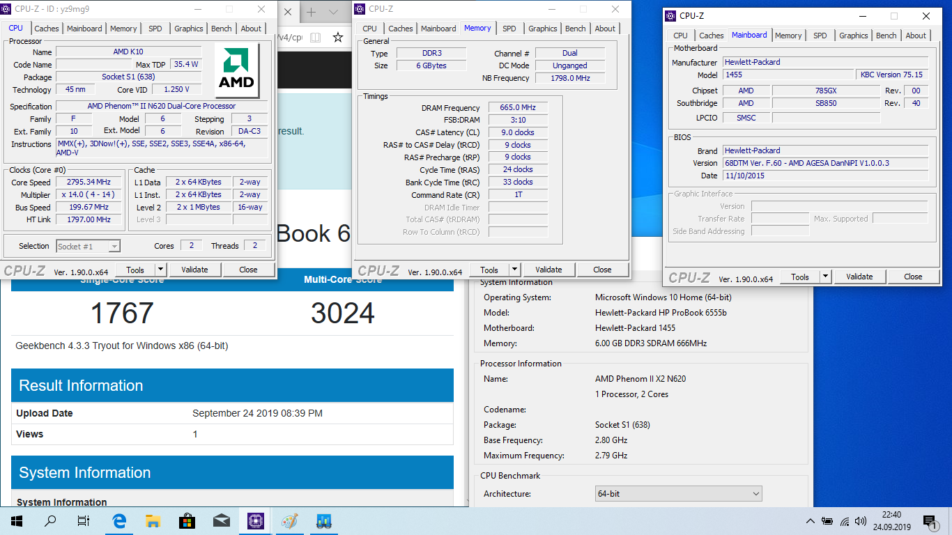Click the volume speaker tray icon

pyautogui.click(x=861, y=521)
